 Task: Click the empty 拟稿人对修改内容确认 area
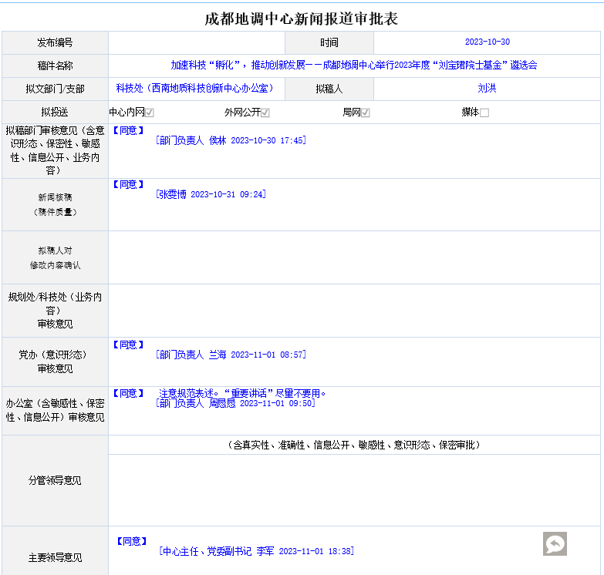(x=354, y=257)
